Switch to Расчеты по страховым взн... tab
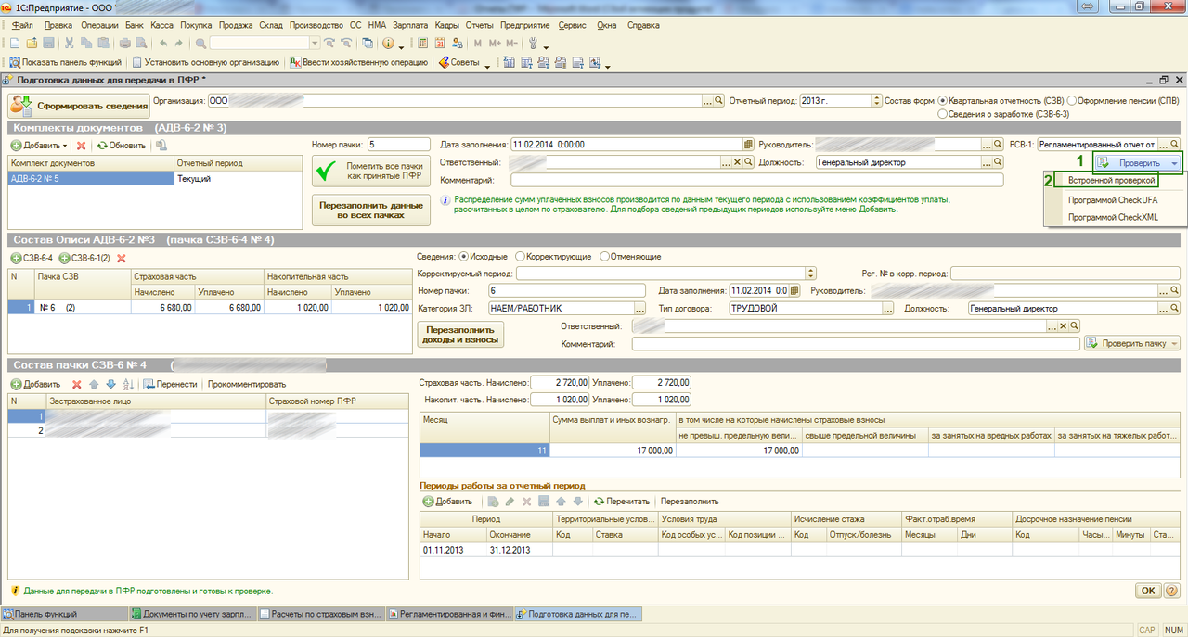1188x637 pixels. (320, 614)
